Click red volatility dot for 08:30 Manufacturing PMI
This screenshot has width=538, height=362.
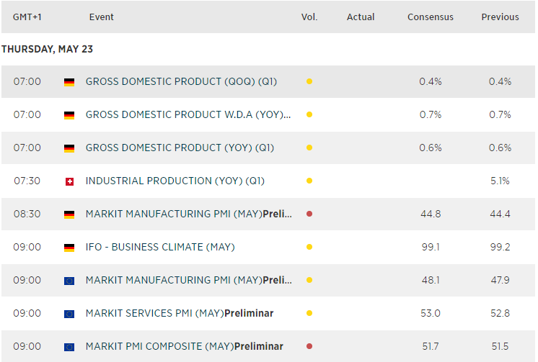tap(309, 214)
